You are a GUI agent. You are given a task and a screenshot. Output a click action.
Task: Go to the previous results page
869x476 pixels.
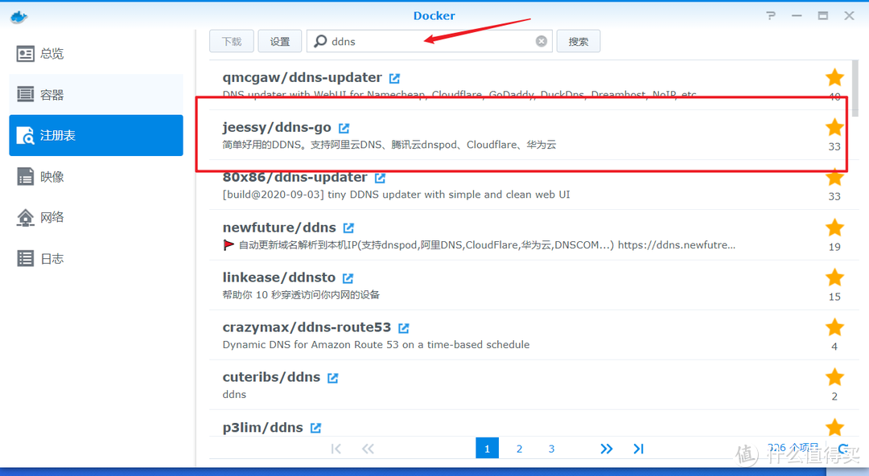[368, 449]
